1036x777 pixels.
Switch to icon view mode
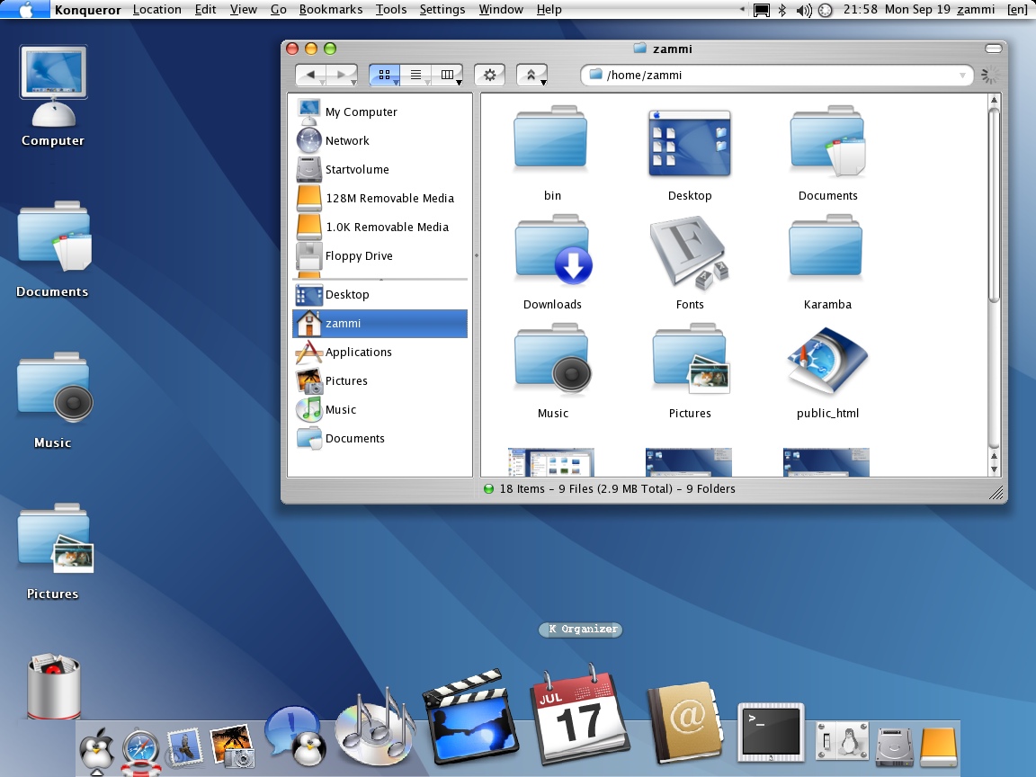(385, 76)
